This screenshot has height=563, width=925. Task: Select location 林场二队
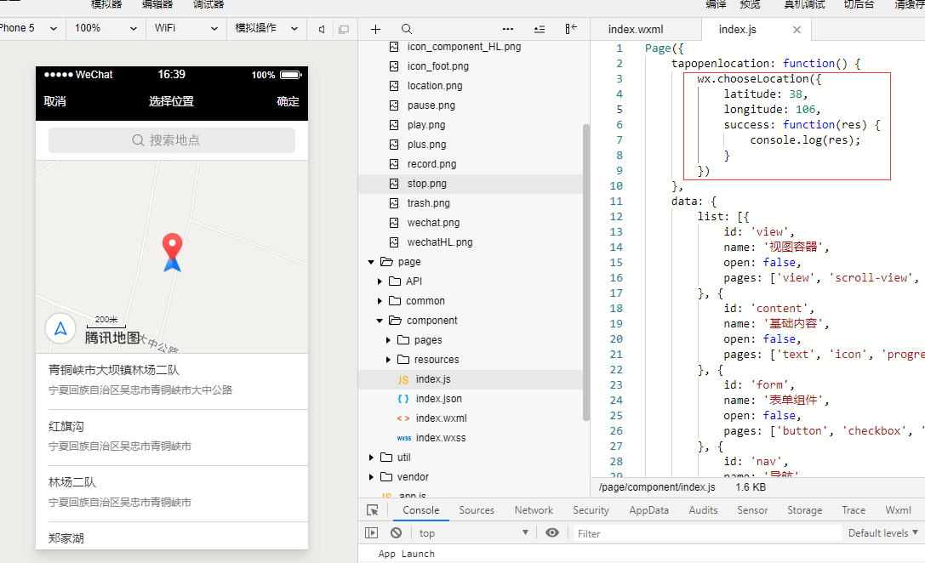click(172, 493)
